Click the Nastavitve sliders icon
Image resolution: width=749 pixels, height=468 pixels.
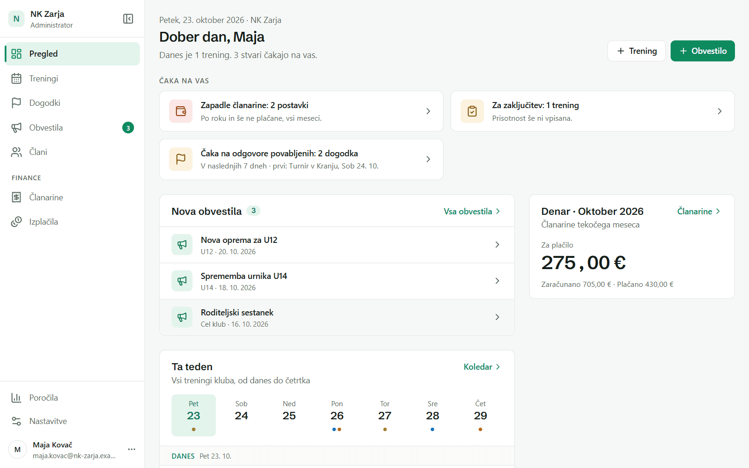point(16,421)
